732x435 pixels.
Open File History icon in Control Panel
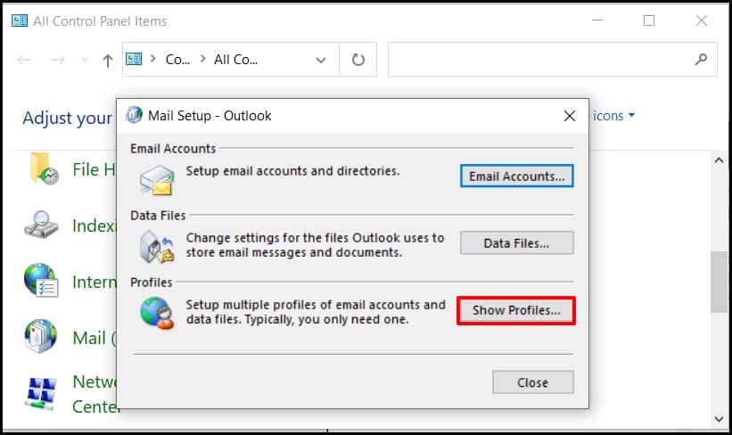pos(43,169)
